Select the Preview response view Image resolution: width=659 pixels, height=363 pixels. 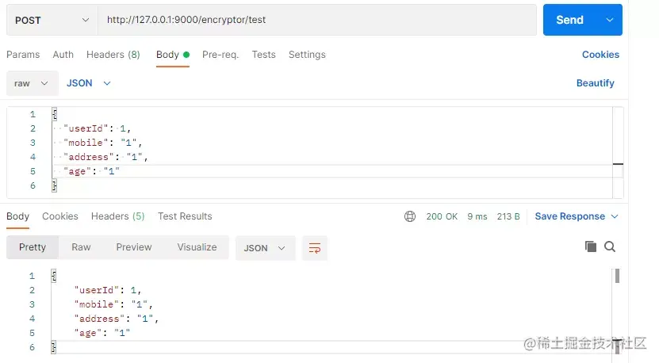pyautogui.click(x=134, y=247)
